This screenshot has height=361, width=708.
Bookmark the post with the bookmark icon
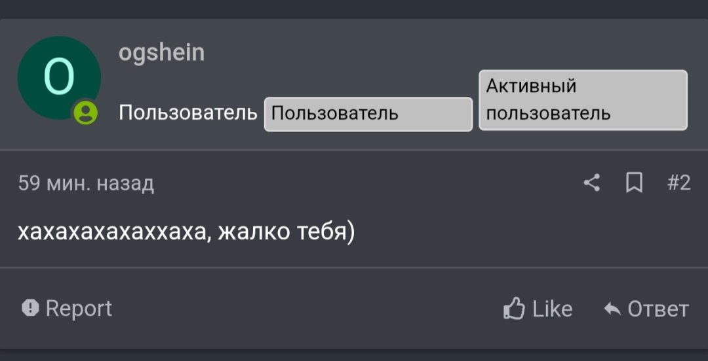[635, 183]
